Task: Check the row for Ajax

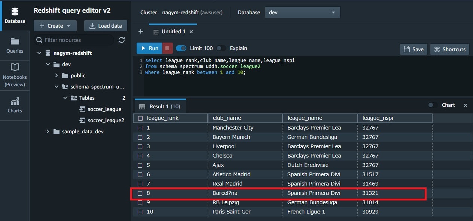Action: 140,165
